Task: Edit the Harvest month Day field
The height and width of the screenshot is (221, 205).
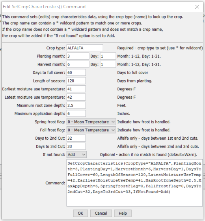Action: (x=108, y=64)
